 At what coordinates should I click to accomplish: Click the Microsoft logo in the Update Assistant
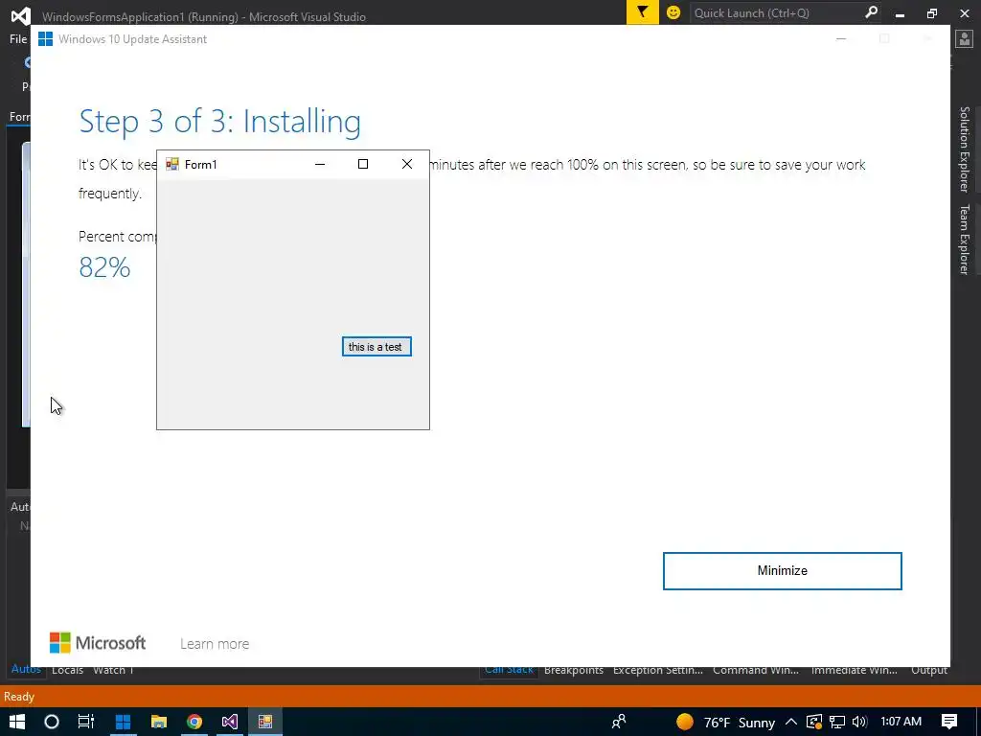coord(98,643)
